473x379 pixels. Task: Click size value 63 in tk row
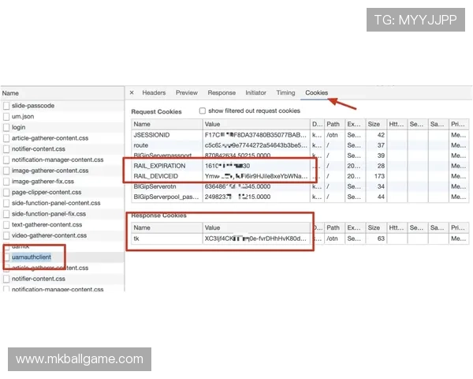coord(381,238)
